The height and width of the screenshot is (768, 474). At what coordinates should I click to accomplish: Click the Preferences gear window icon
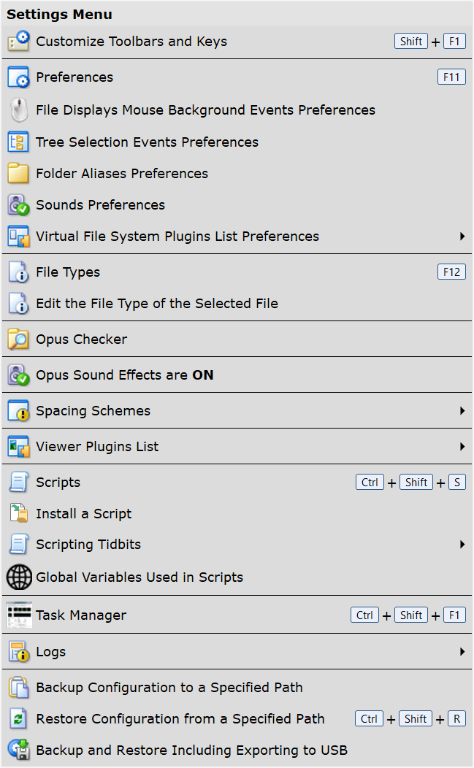[x=19, y=77]
